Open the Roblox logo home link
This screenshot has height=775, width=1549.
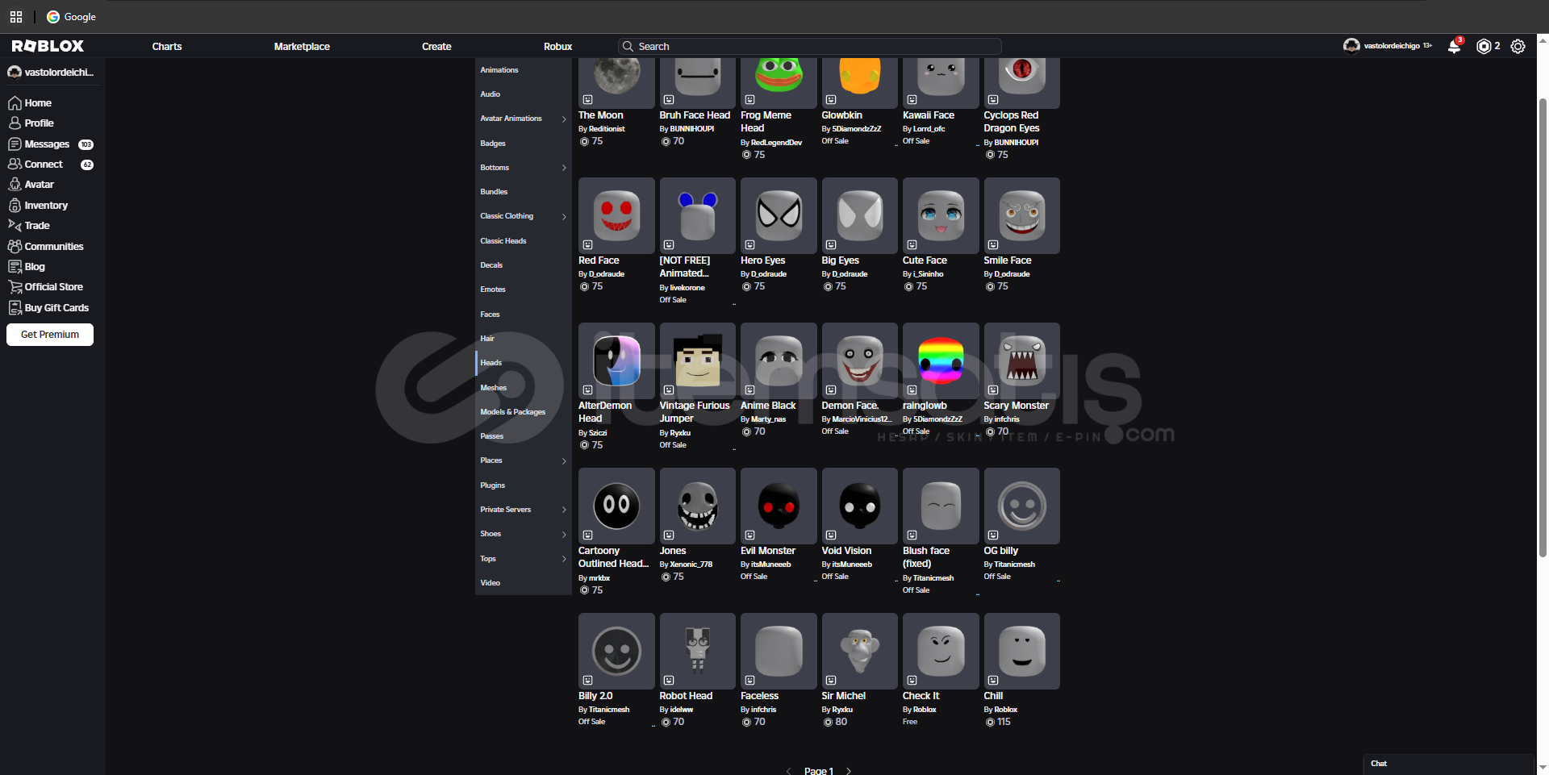(x=48, y=46)
